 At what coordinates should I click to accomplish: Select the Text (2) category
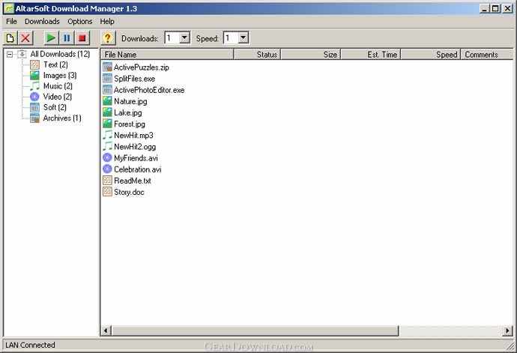coord(55,64)
